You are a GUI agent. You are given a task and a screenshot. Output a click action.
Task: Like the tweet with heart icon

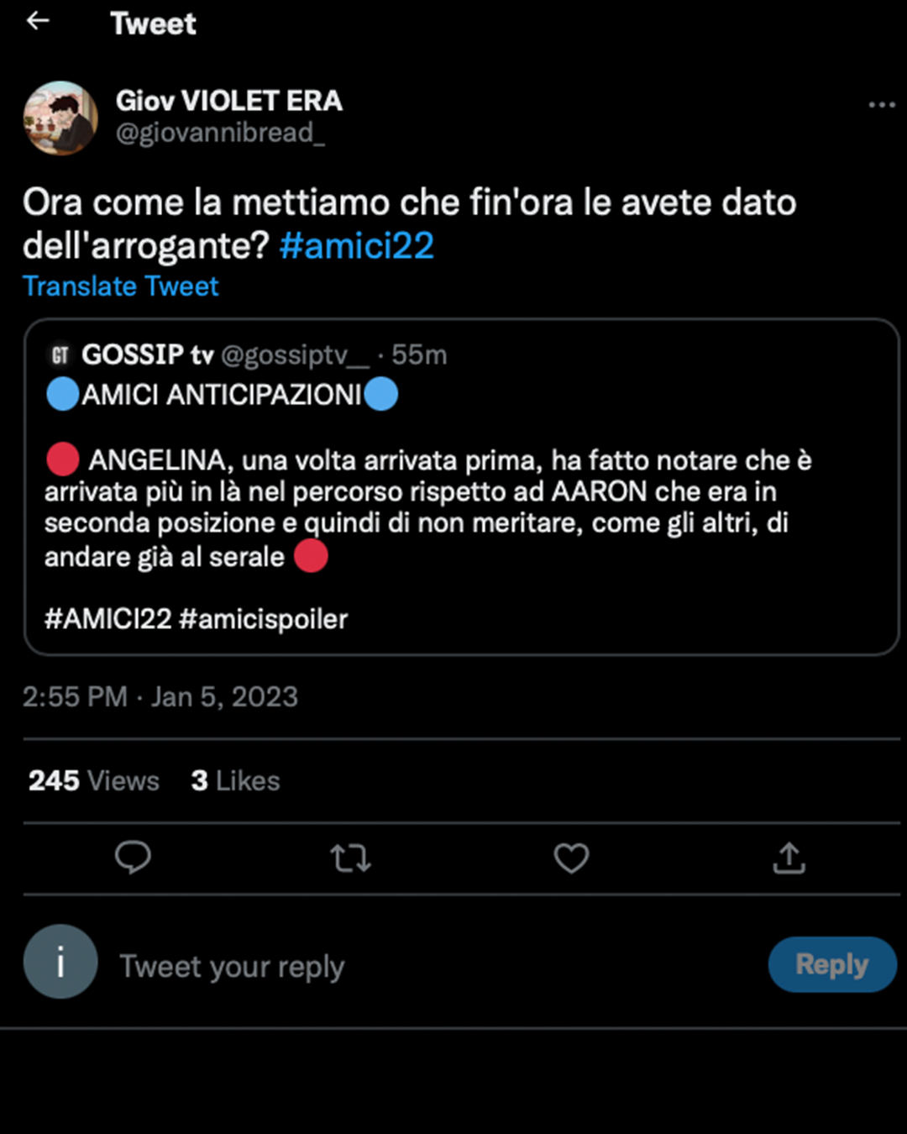pyautogui.click(x=571, y=858)
